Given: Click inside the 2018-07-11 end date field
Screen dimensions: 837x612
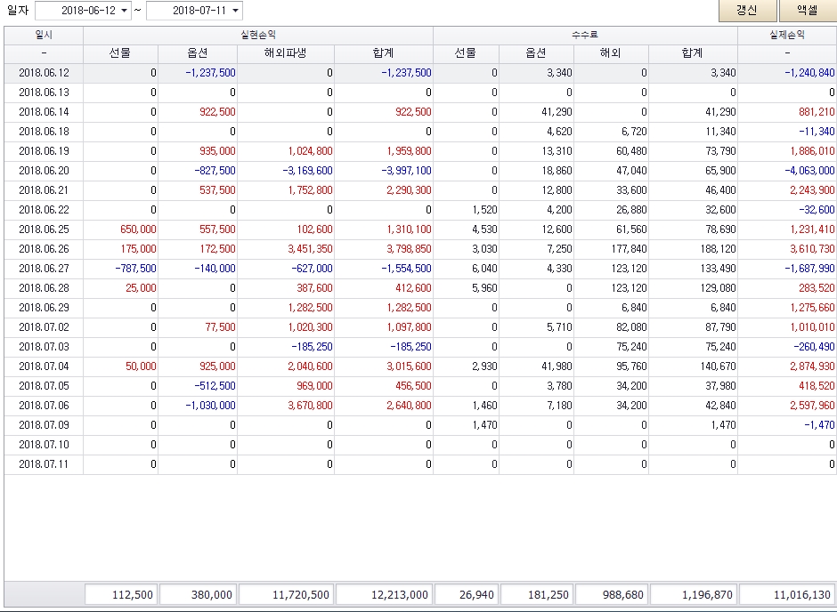Looking at the screenshot, I should coord(187,11).
